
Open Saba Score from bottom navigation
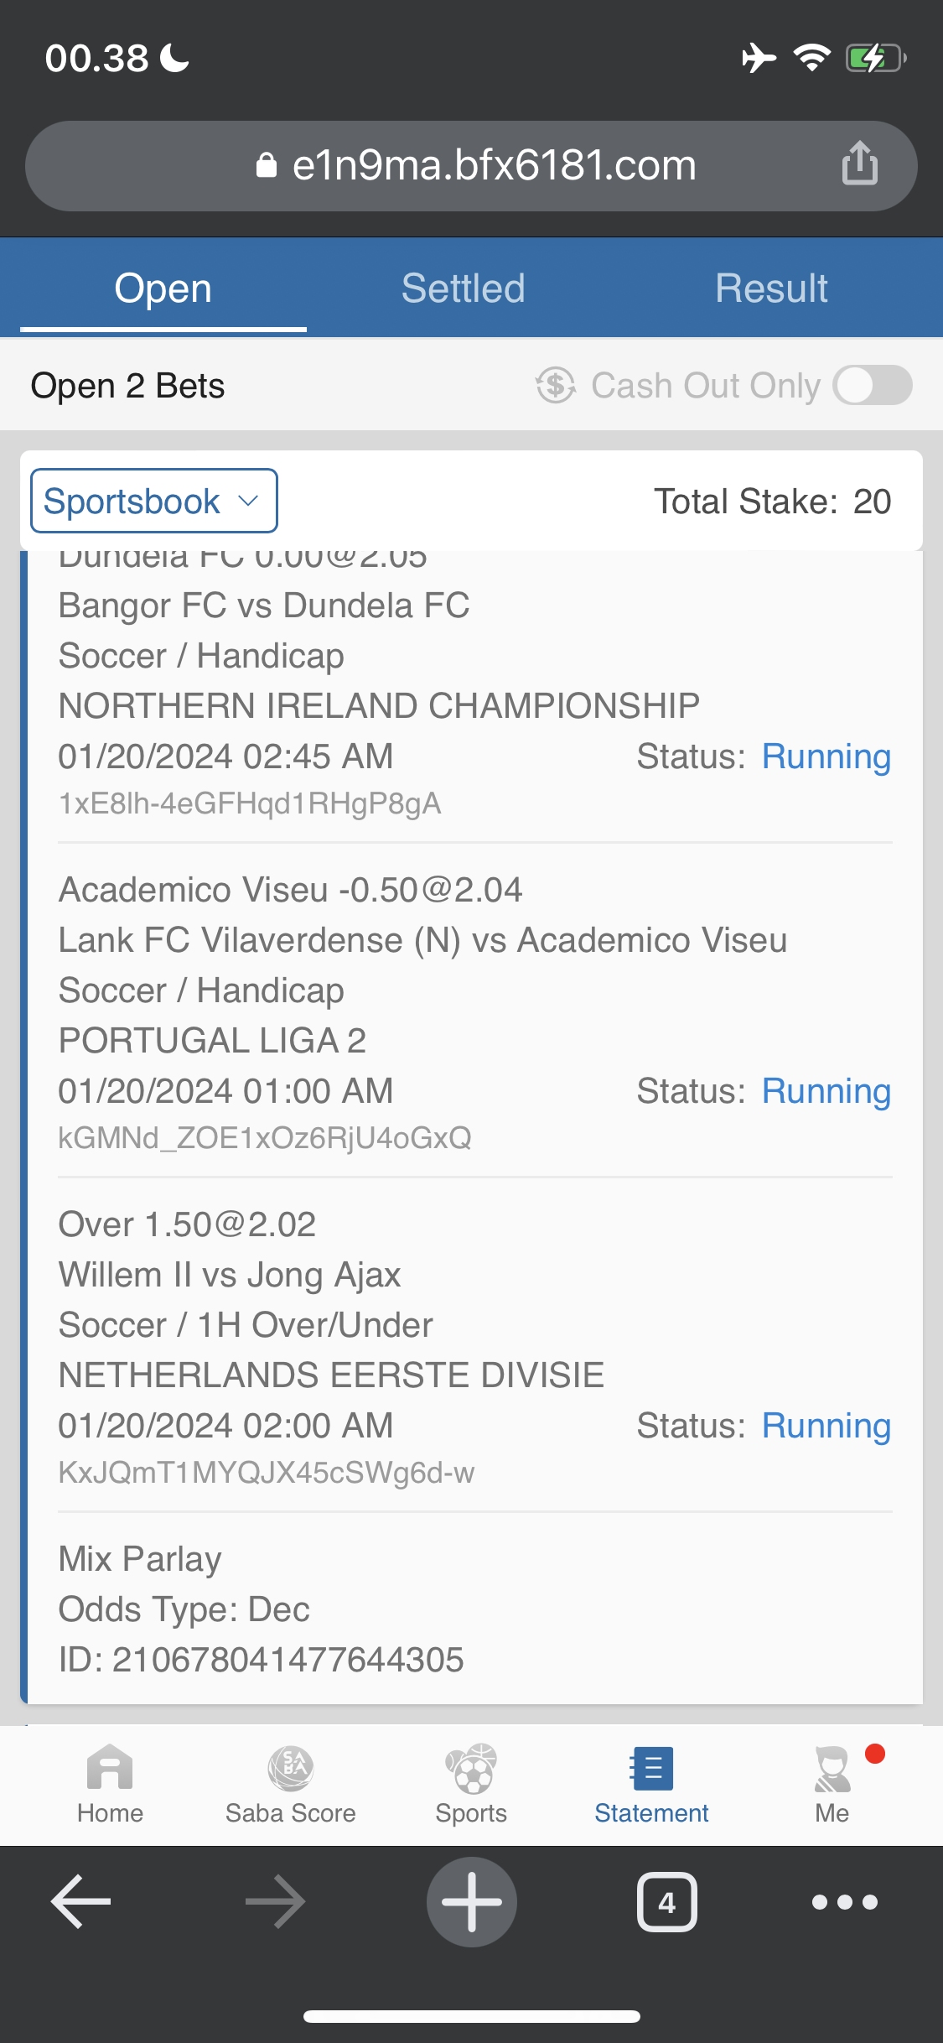(290, 1768)
